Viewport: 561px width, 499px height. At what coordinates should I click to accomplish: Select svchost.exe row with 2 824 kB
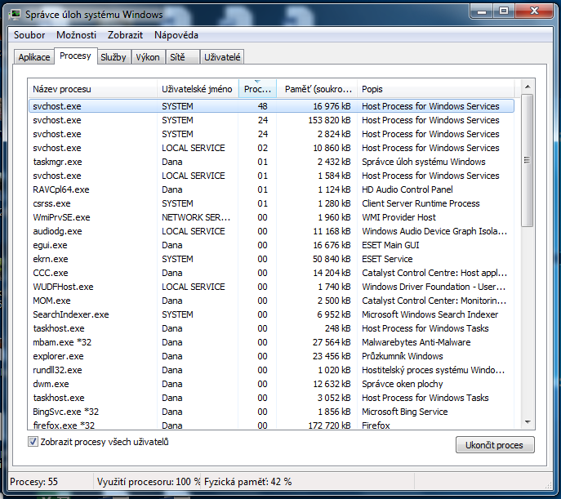[x=271, y=134]
